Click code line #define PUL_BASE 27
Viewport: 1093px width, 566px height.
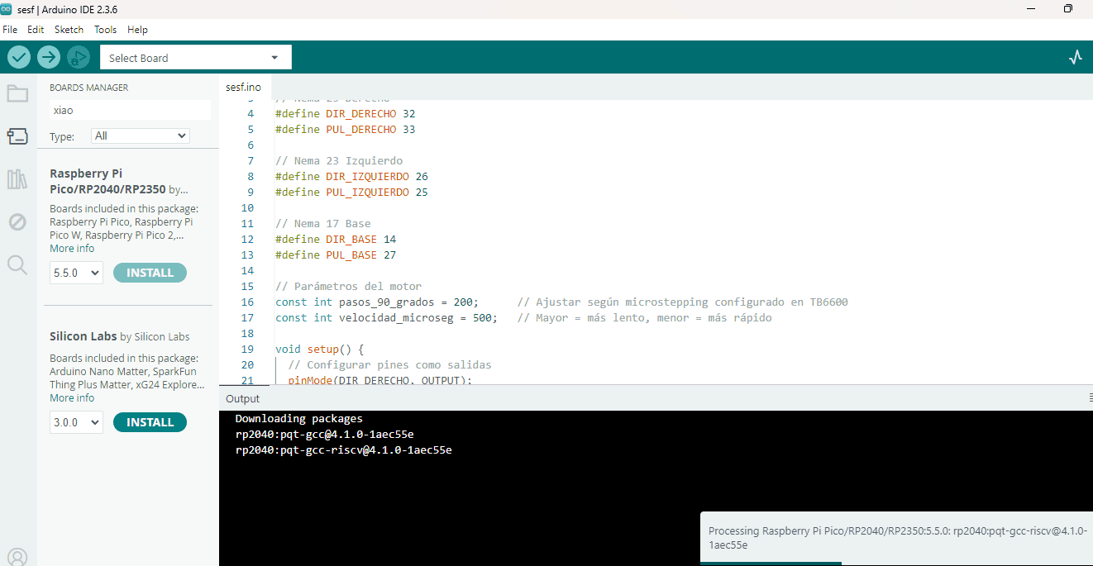click(336, 254)
